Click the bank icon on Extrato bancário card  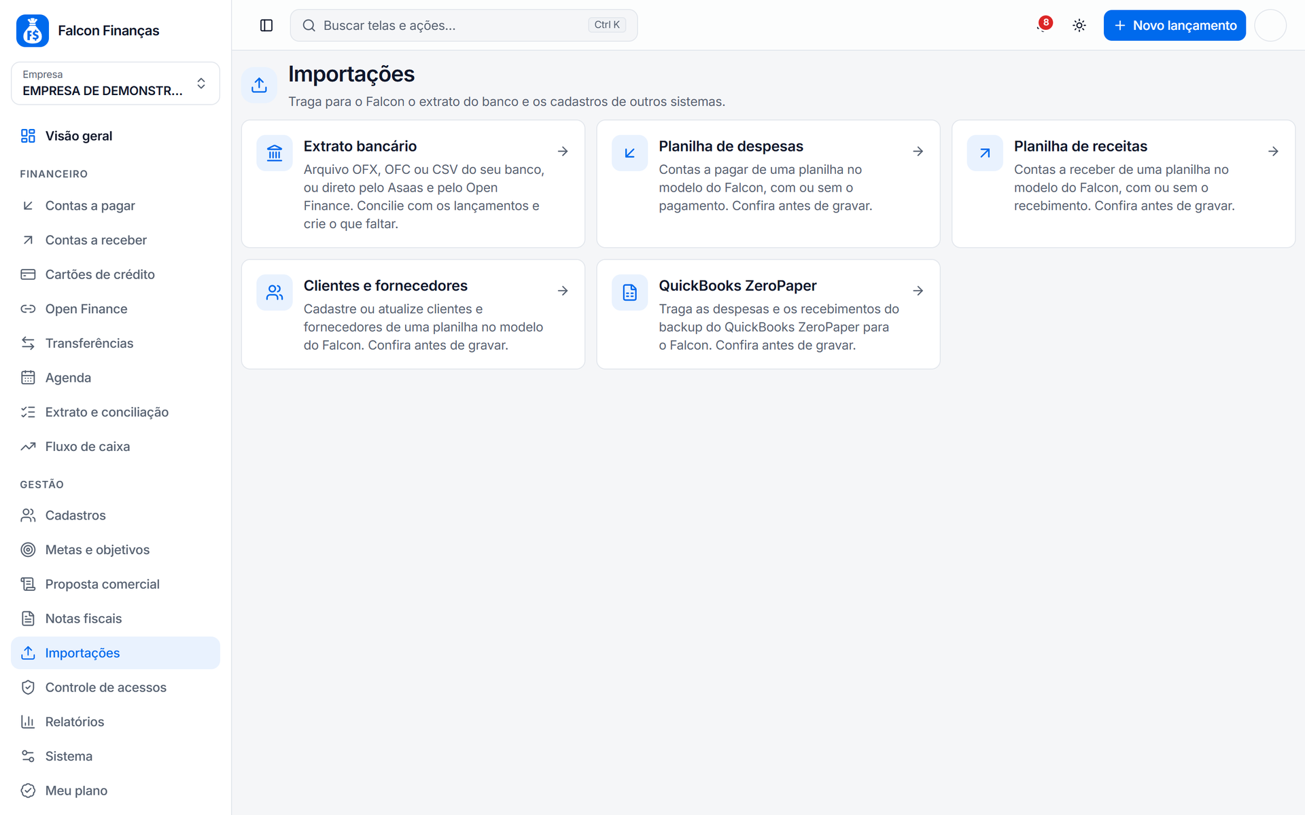pos(275,153)
